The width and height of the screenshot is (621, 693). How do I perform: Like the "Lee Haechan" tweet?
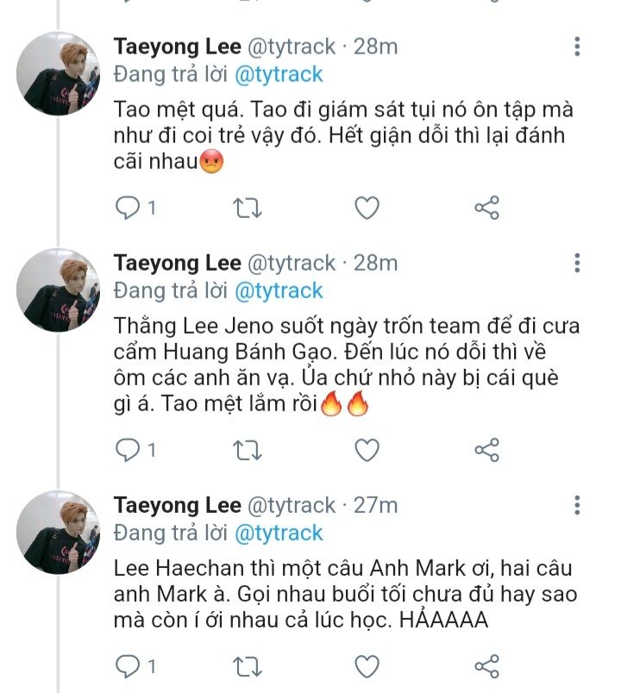point(367,665)
